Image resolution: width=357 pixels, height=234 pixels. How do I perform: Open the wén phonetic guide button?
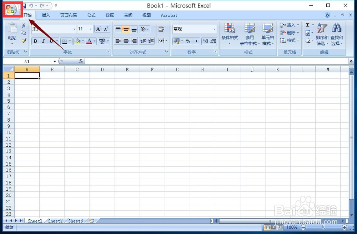pos(102,41)
